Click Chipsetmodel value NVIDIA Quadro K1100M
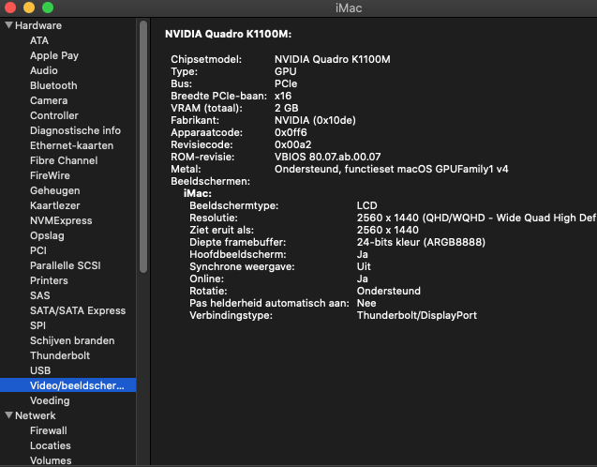Screen dimensions: 597x467 coord(333,59)
